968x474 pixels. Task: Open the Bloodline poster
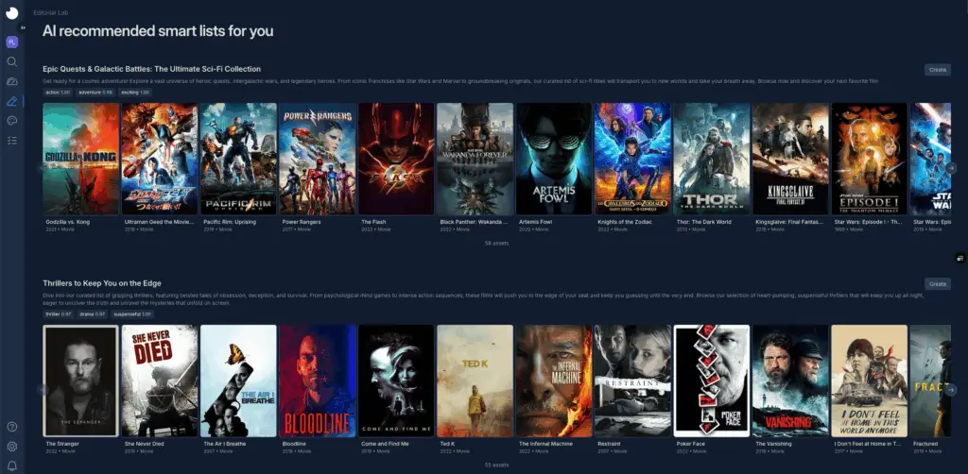(x=318, y=381)
